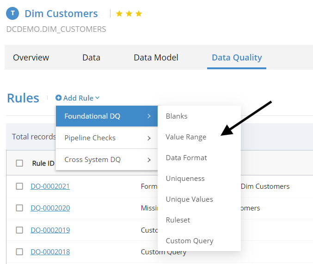Select Foundational DQ menu item
This screenshot has width=313, height=264.
[107, 116]
